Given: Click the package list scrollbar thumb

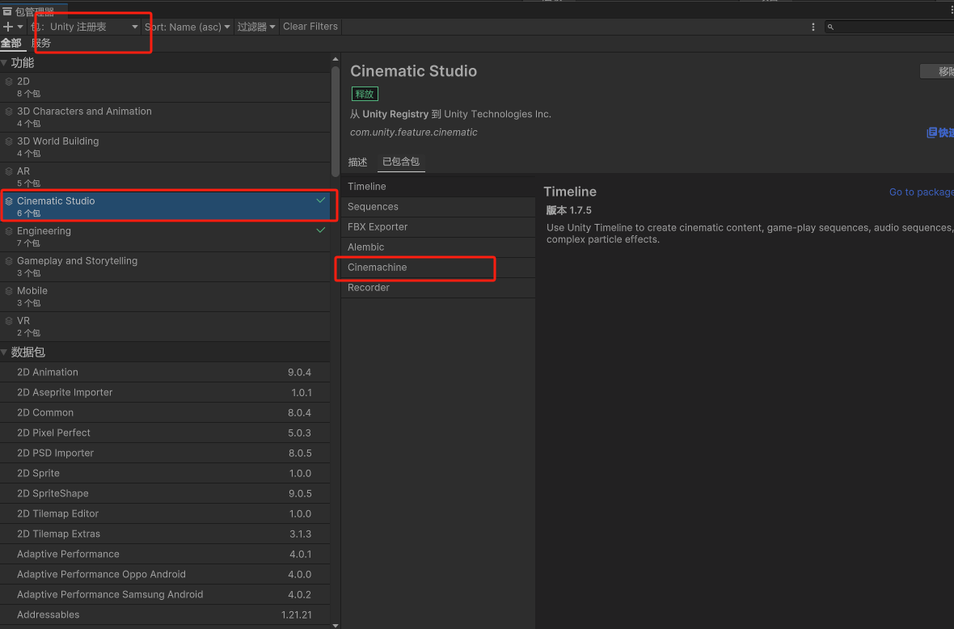Looking at the screenshot, I should coord(336,121).
